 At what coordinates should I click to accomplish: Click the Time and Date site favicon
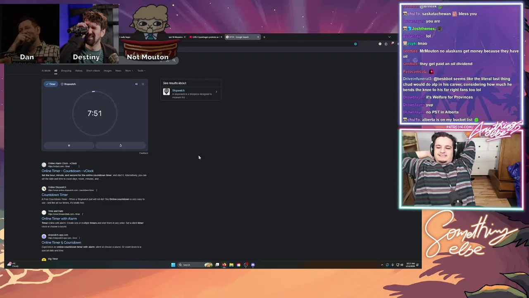pyautogui.click(x=44, y=213)
